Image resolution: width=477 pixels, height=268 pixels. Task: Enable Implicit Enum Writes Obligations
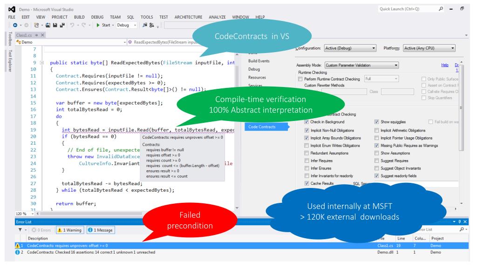307,146
